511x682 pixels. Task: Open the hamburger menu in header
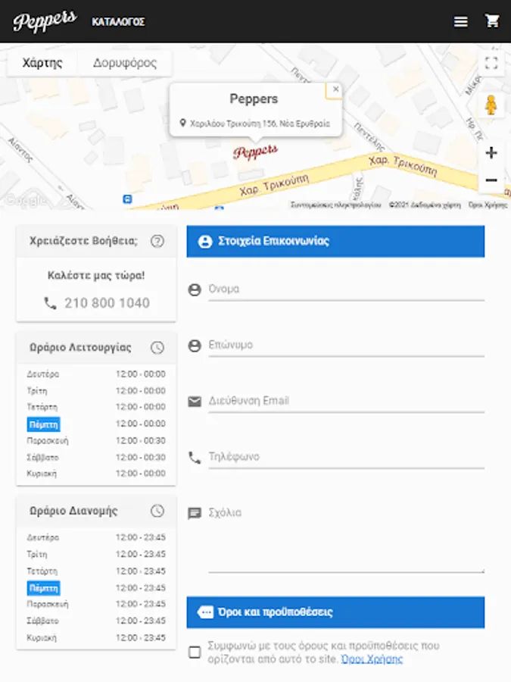click(x=460, y=21)
